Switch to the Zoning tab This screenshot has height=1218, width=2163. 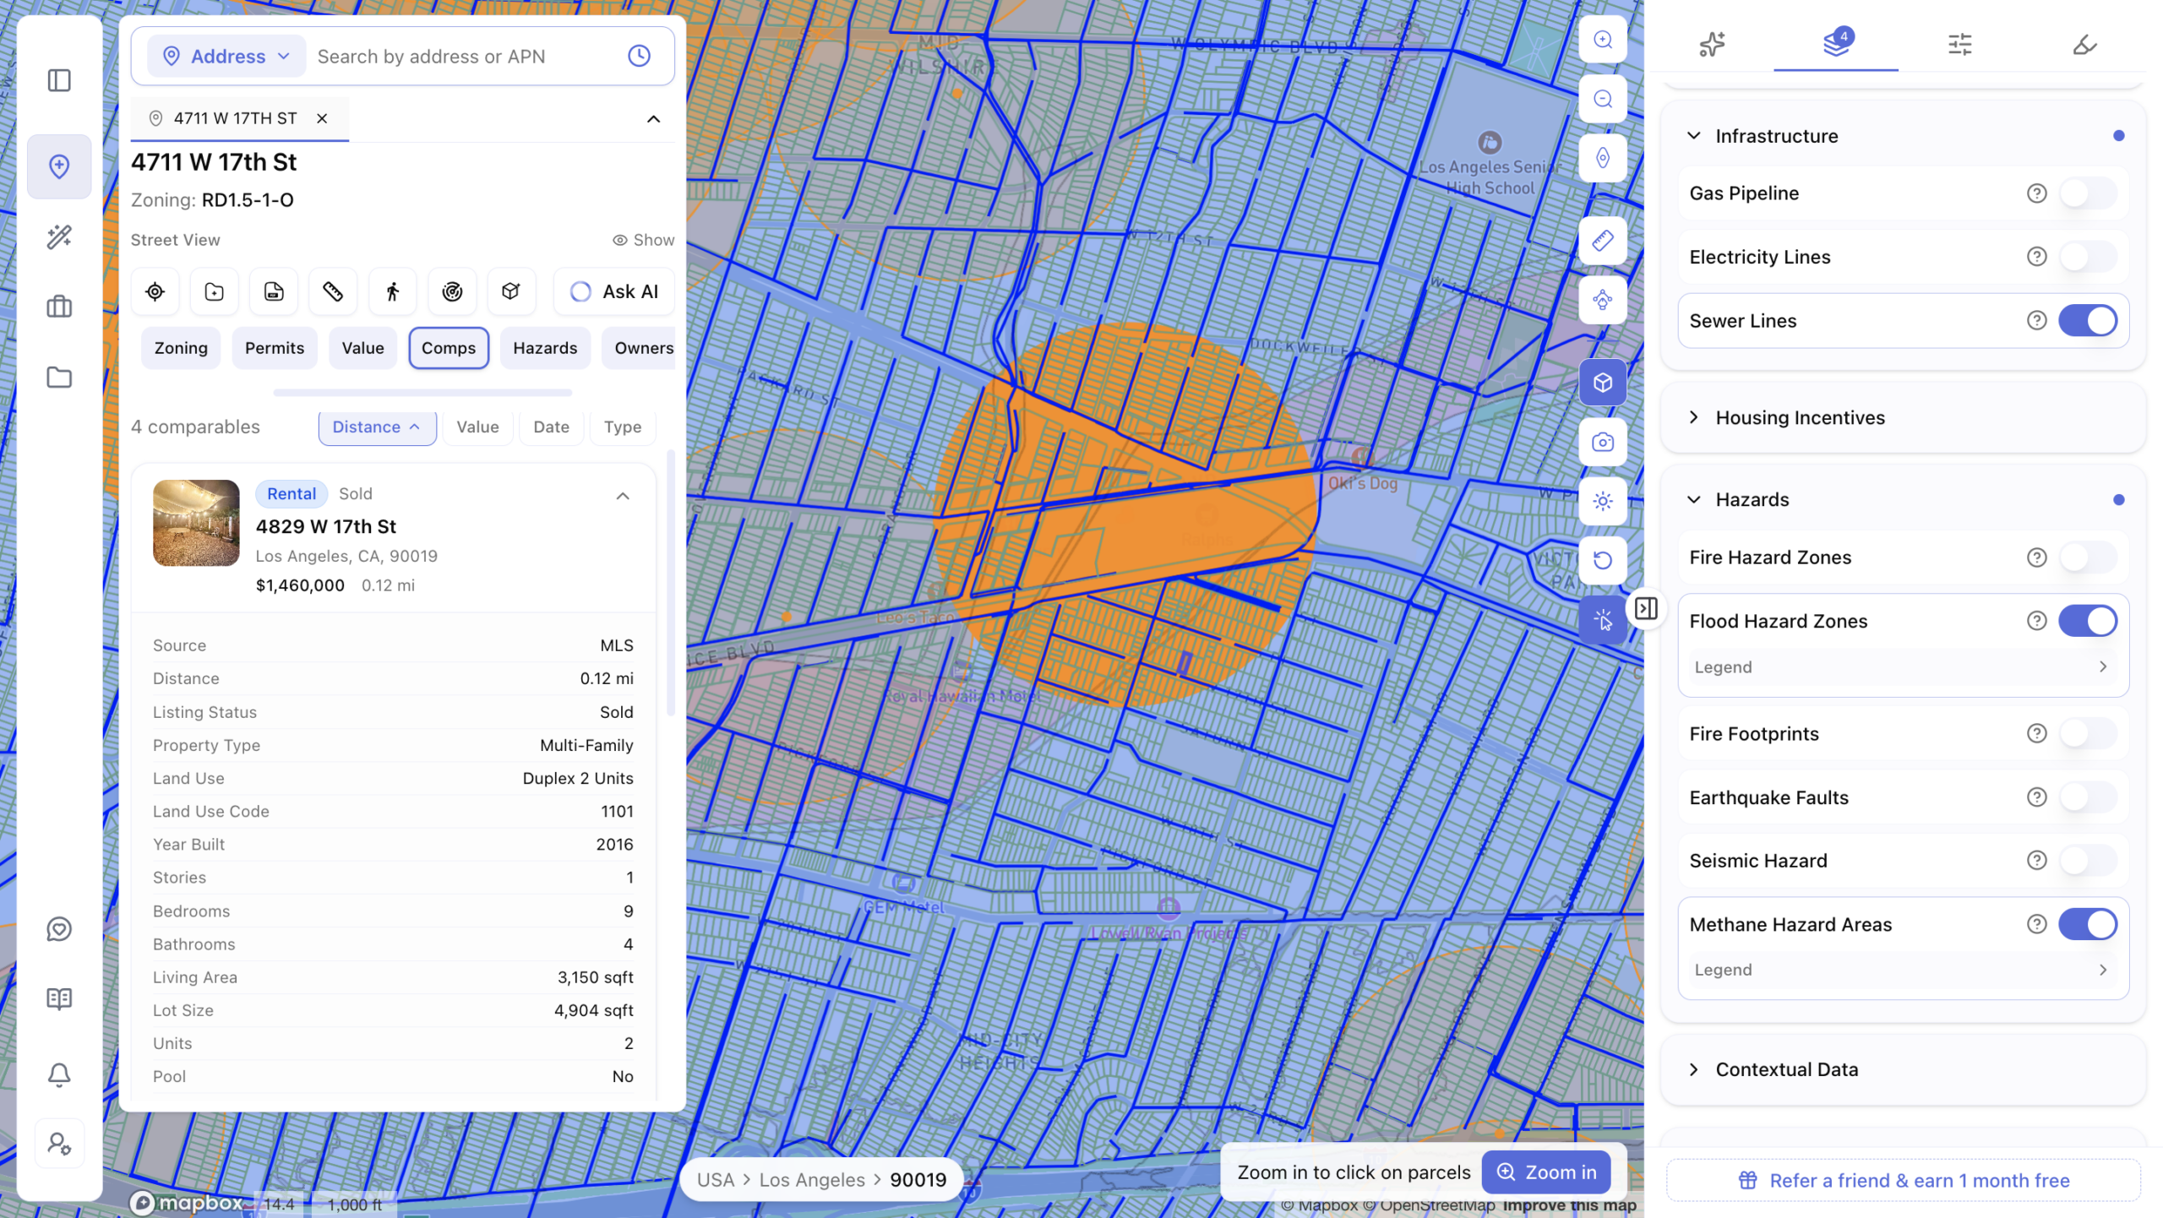tap(181, 348)
